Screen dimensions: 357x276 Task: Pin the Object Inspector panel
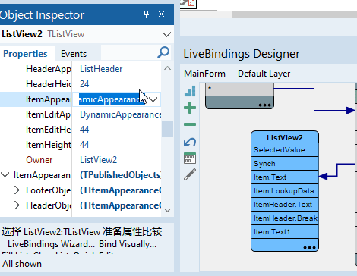[x=146, y=14]
